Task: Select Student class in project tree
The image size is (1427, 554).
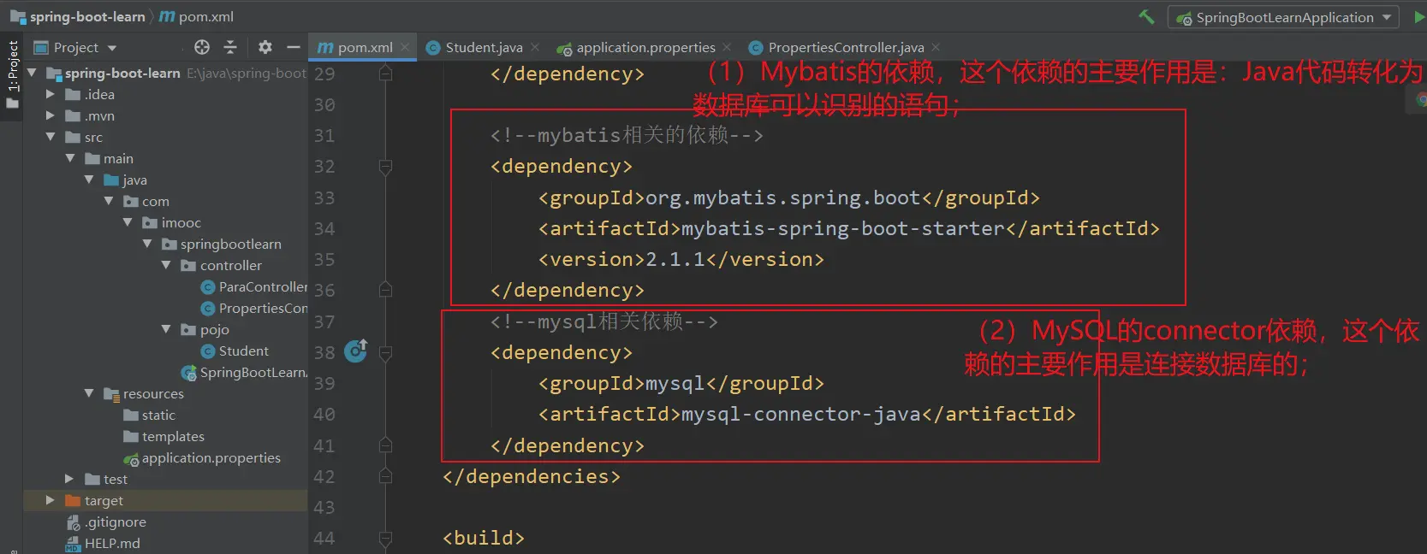Action: pyautogui.click(x=235, y=351)
